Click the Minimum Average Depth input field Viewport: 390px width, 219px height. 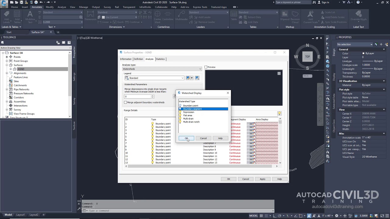pyautogui.click(x=138, y=96)
